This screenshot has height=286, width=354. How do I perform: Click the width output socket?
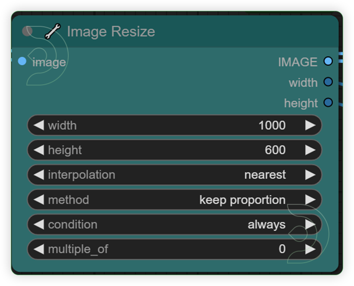(x=328, y=82)
